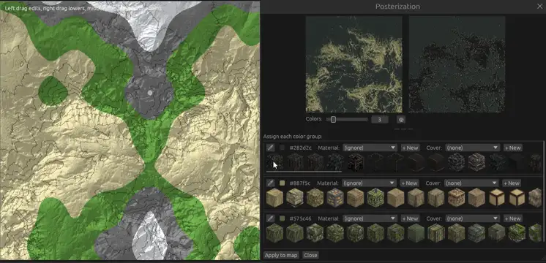
Task: Pick the tenth cobbled dark block, #282d2c row
Action: [x=457, y=162]
